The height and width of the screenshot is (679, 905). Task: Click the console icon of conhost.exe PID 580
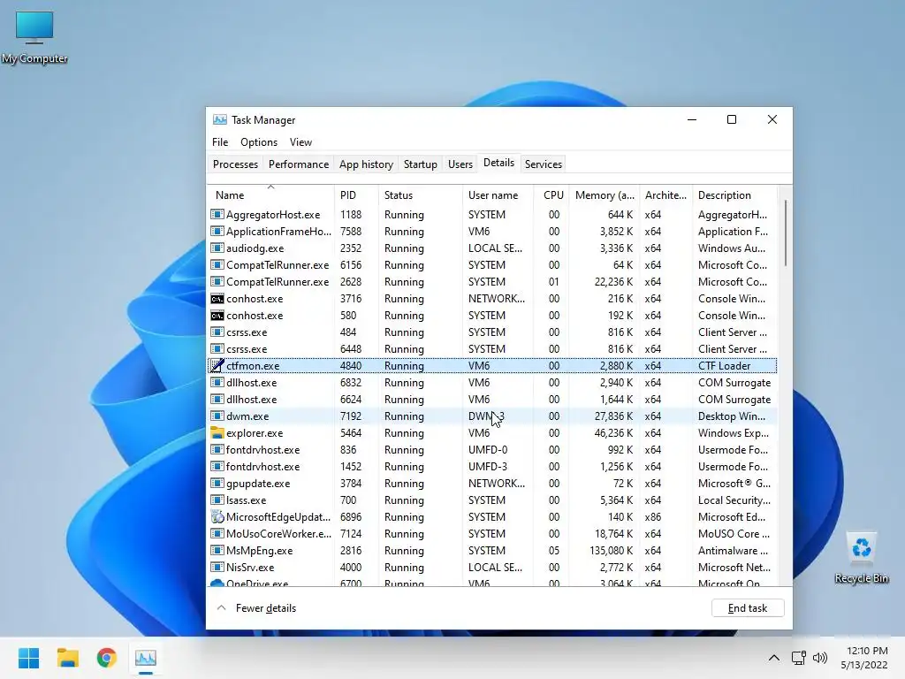point(217,316)
